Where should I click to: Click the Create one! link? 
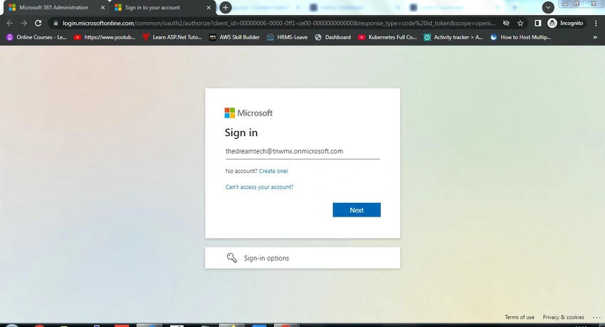[x=273, y=171]
